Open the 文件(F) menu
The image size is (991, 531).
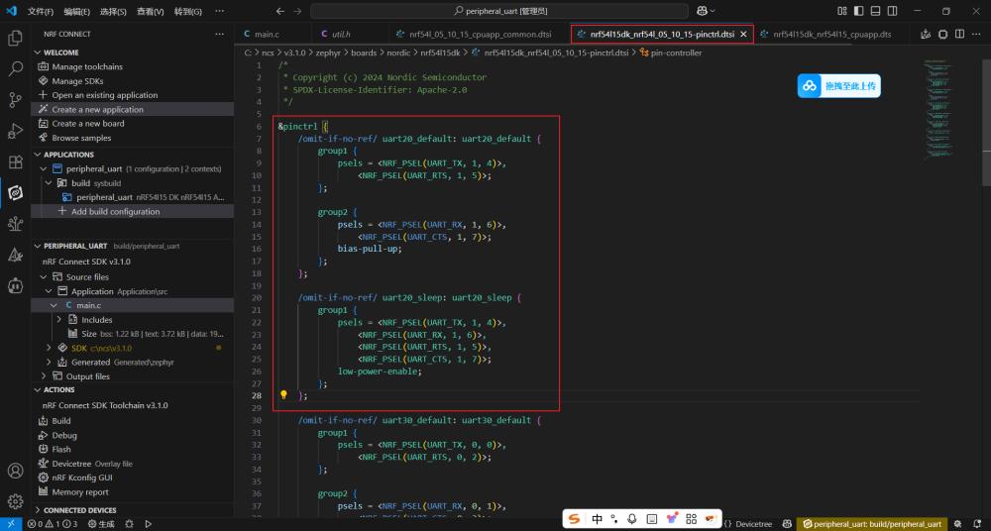pos(41,11)
